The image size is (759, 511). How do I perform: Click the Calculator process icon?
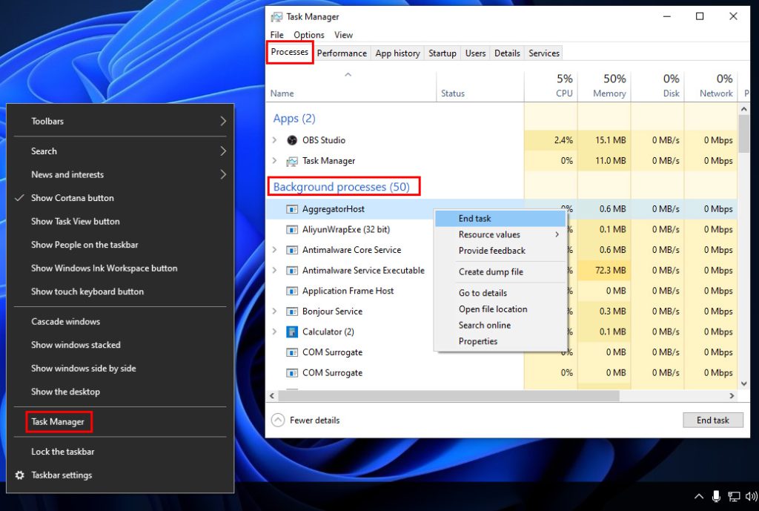(x=292, y=332)
